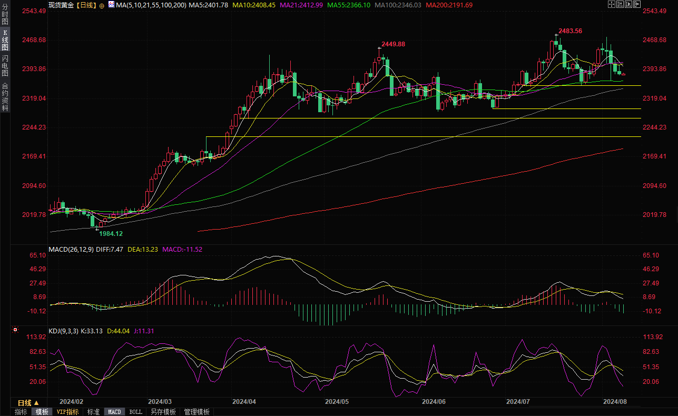Click 另存模板 to save template

coord(163,412)
